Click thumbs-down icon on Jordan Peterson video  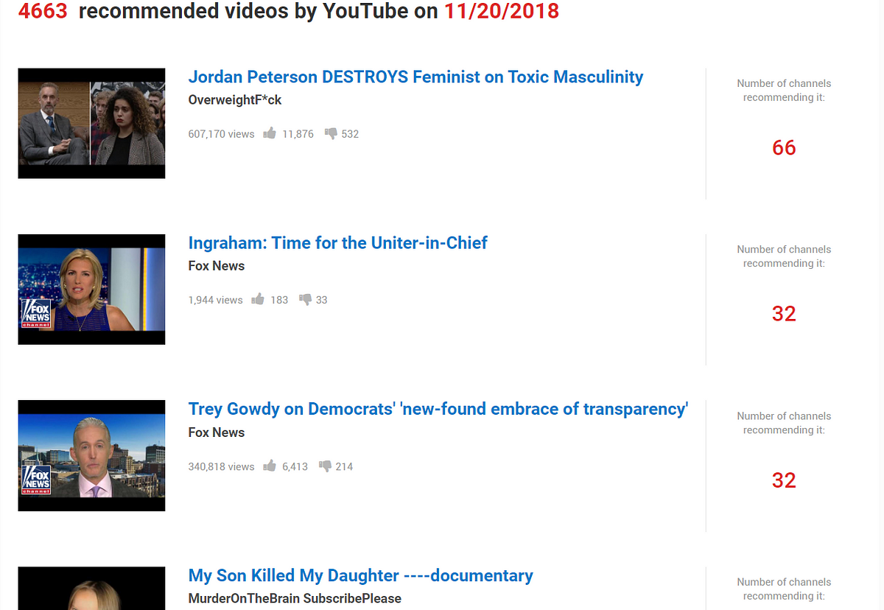[x=331, y=133]
